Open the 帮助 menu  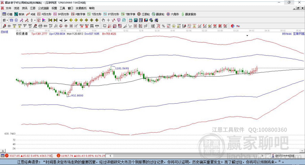[92, 8]
